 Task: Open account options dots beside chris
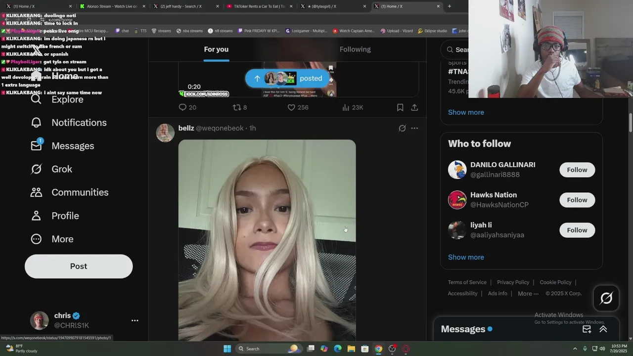(135, 320)
